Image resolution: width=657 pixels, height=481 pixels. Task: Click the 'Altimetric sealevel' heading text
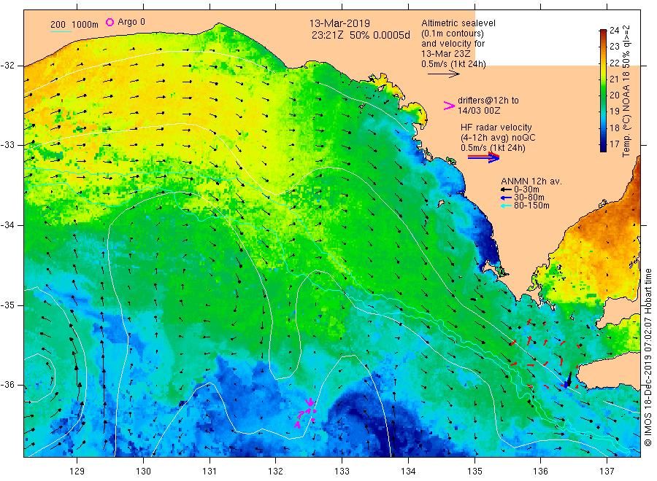coord(458,23)
